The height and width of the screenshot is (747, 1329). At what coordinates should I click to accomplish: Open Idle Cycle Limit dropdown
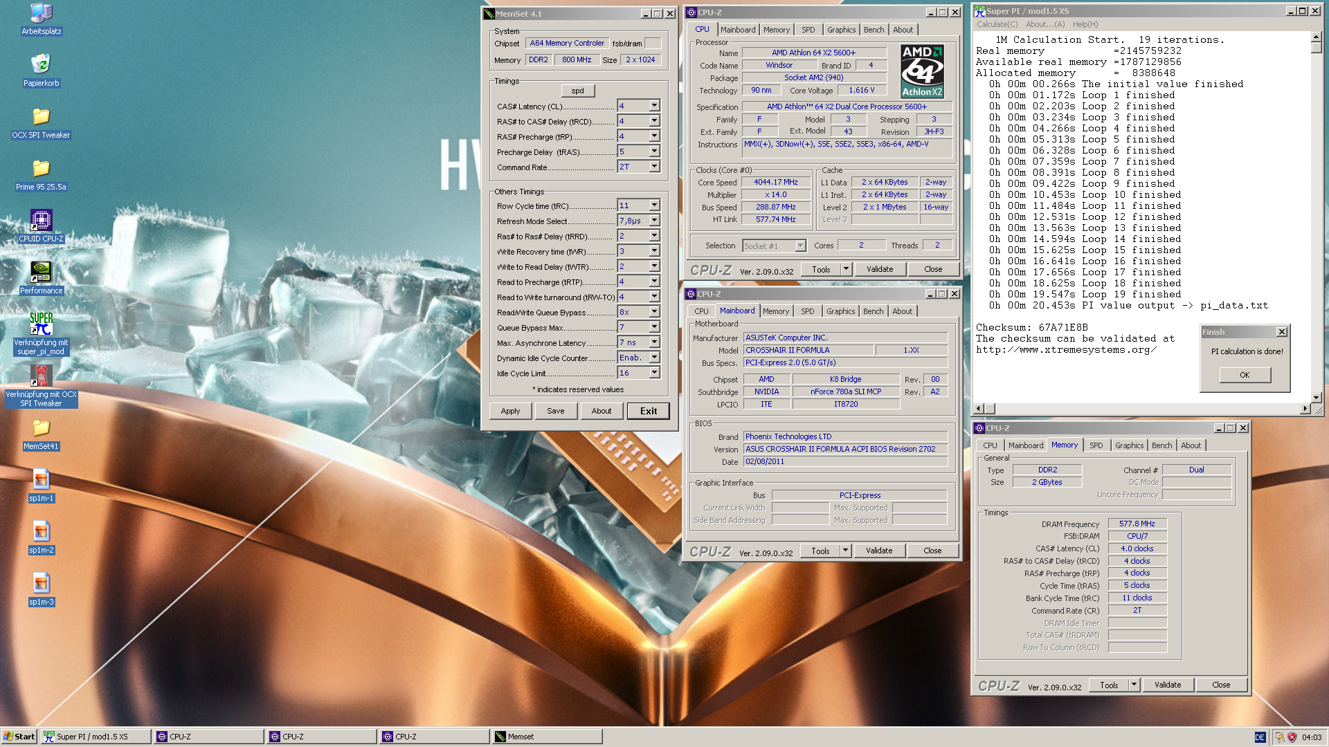654,373
